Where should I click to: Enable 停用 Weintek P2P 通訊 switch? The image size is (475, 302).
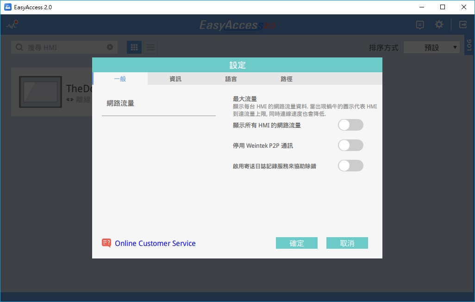pos(350,145)
